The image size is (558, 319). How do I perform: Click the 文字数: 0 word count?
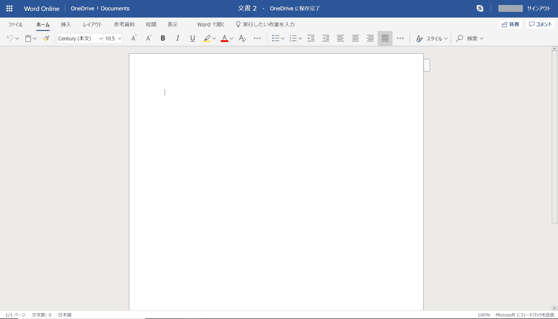tap(42, 315)
